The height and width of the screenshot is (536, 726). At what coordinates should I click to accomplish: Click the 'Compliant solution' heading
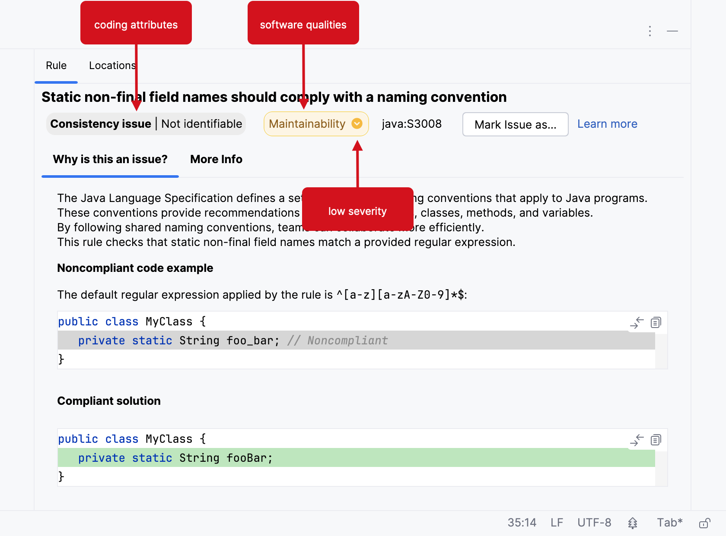tap(109, 401)
